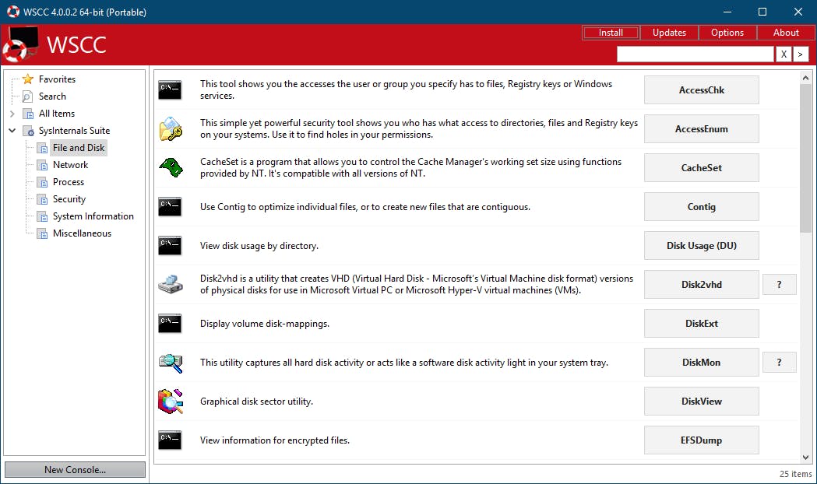Image resolution: width=817 pixels, height=484 pixels.
Task: Click the DiskExt command prompt icon
Action: (170, 323)
